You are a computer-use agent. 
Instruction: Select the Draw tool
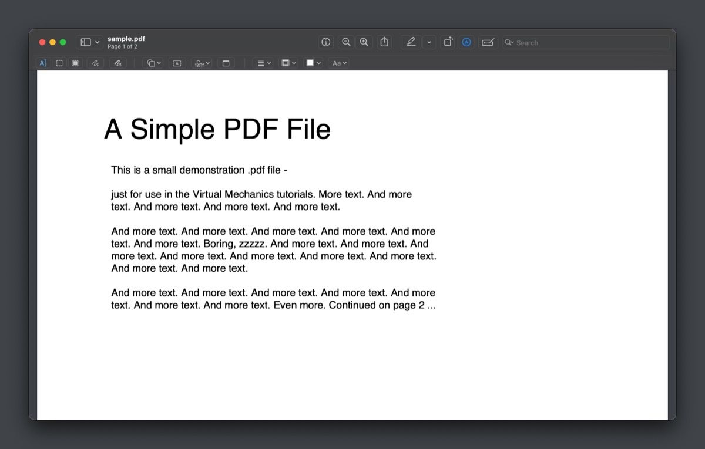[x=117, y=63]
